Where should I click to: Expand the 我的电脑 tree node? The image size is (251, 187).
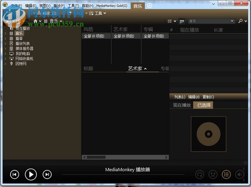click(5, 54)
